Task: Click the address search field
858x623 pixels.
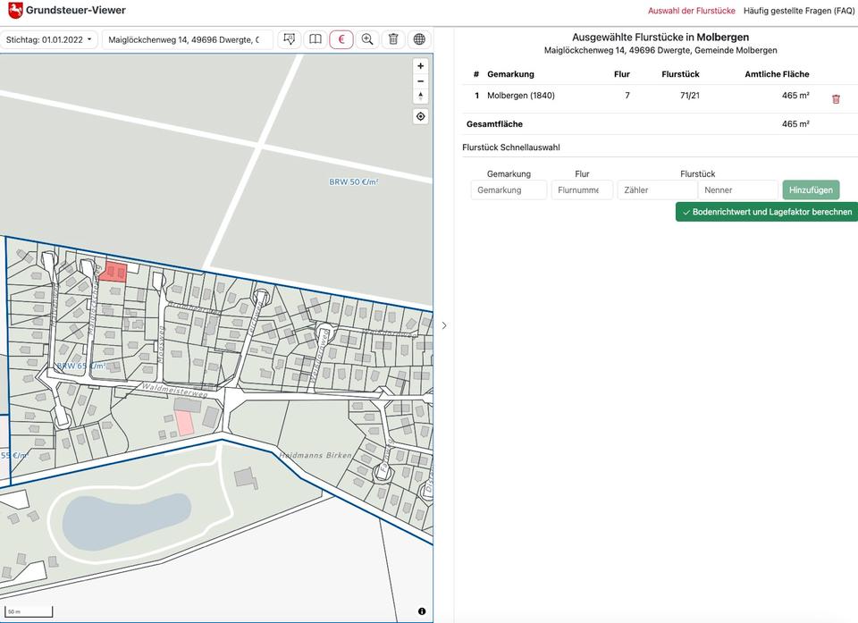Action: tap(188, 39)
